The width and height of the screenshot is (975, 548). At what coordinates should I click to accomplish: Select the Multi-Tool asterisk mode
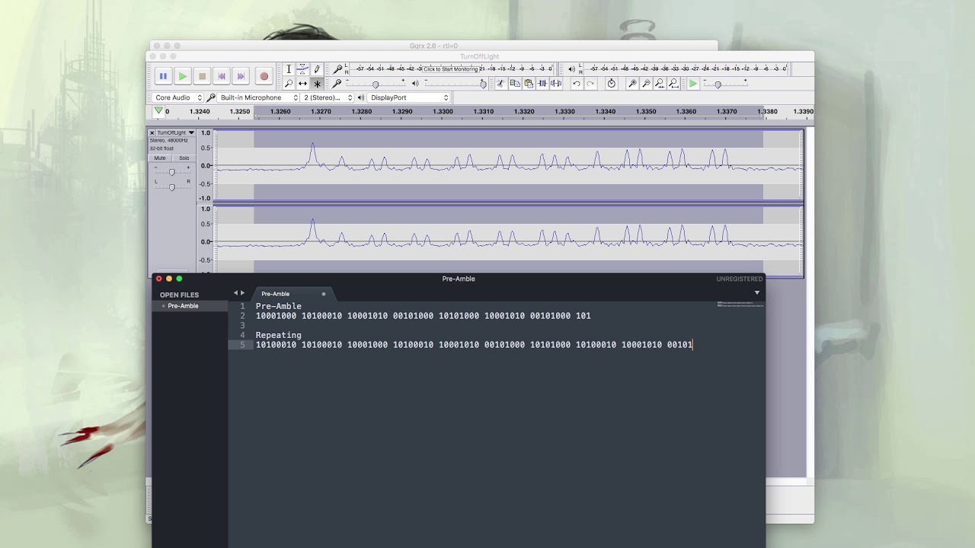point(317,84)
